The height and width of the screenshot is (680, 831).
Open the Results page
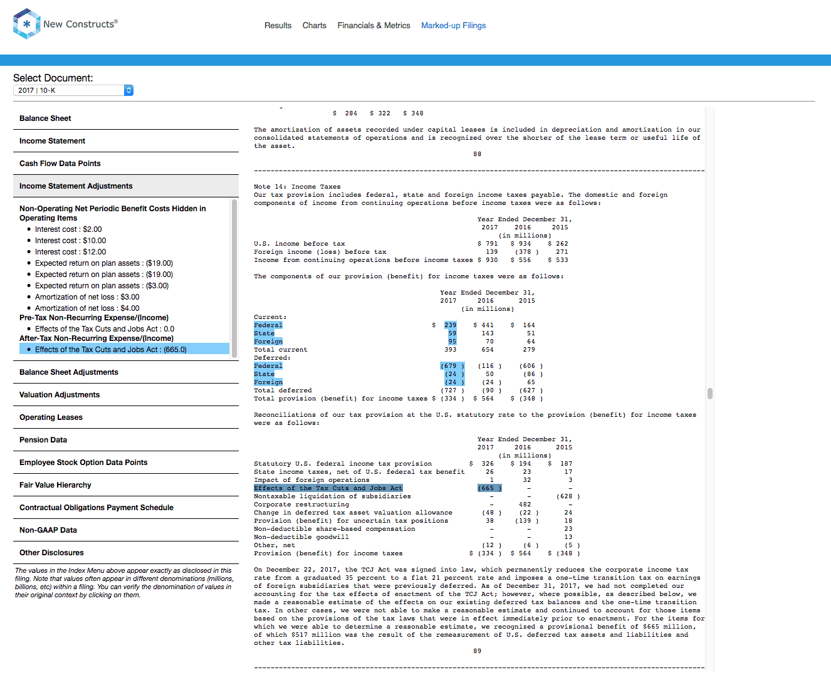click(278, 26)
